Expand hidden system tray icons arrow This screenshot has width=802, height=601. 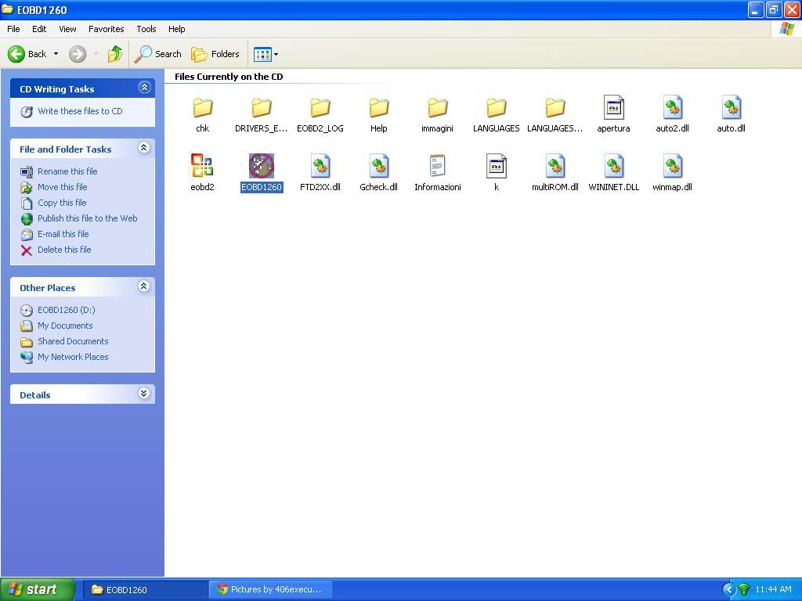[x=728, y=590]
